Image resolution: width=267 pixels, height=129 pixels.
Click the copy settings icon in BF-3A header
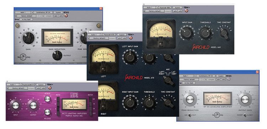(x=205, y=79)
